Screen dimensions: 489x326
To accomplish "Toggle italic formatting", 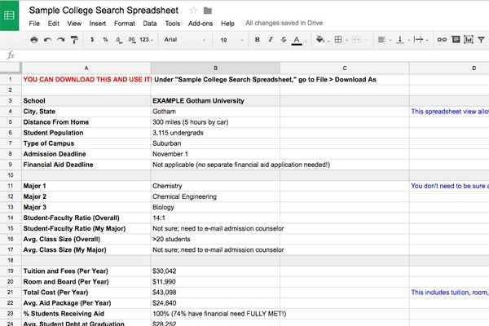I will (x=271, y=39).
